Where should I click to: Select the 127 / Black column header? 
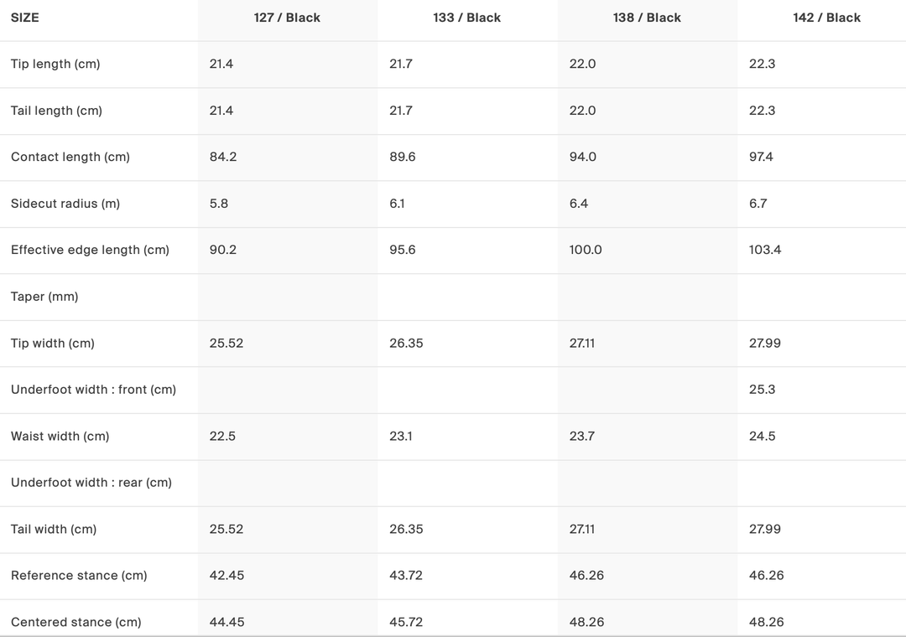[287, 18]
